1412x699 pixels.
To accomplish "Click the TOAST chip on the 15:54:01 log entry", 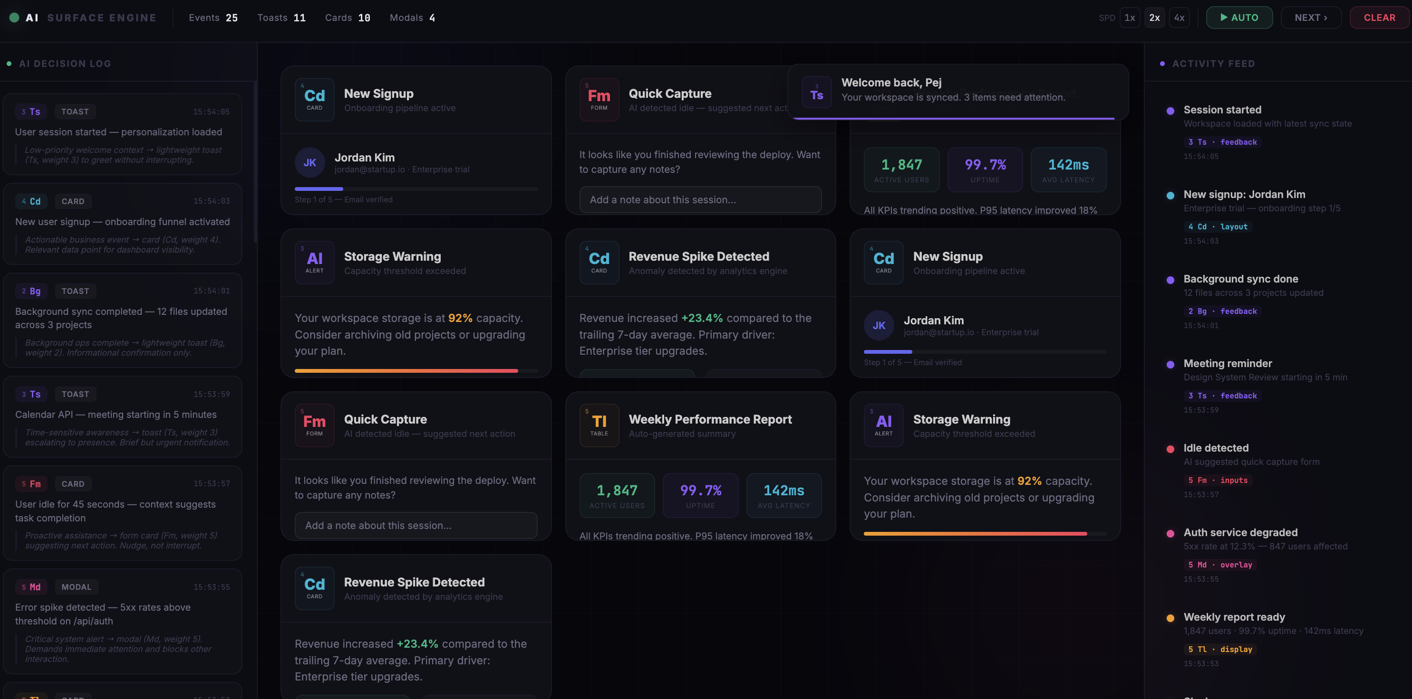I will click(75, 291).
